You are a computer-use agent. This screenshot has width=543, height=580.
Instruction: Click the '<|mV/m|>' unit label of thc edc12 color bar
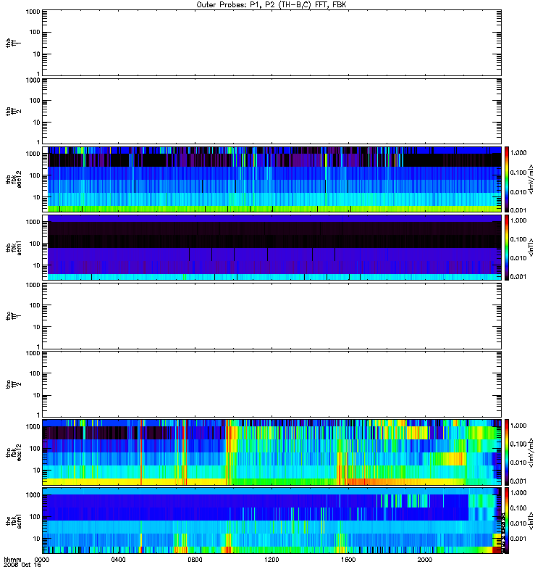[531, 452]
